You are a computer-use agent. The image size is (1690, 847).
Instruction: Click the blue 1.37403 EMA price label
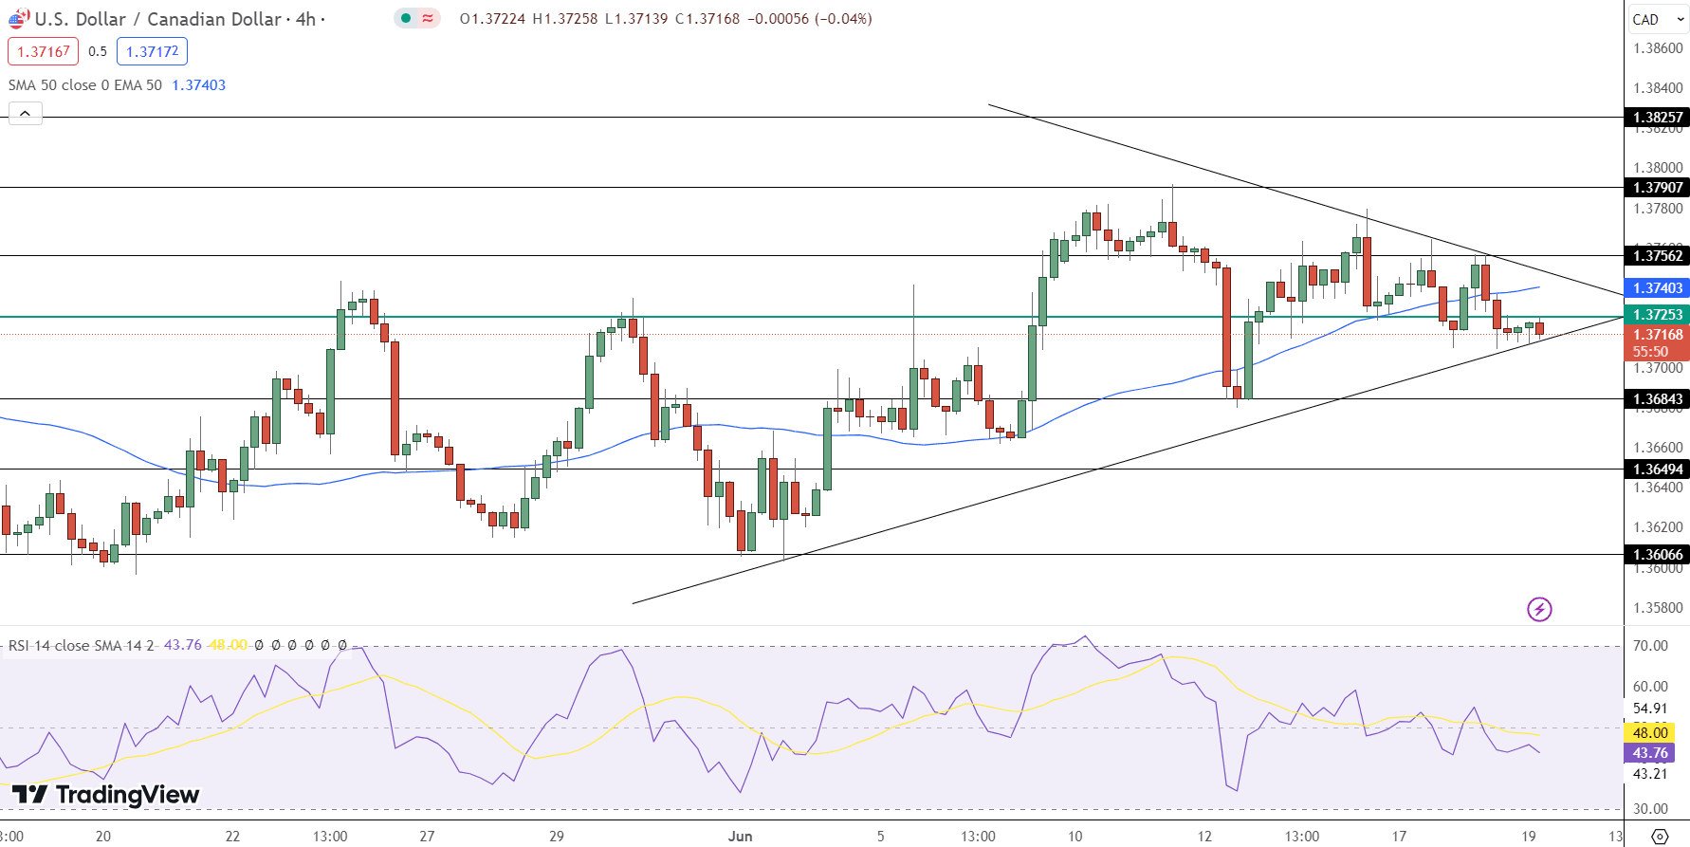point(1657,288)
